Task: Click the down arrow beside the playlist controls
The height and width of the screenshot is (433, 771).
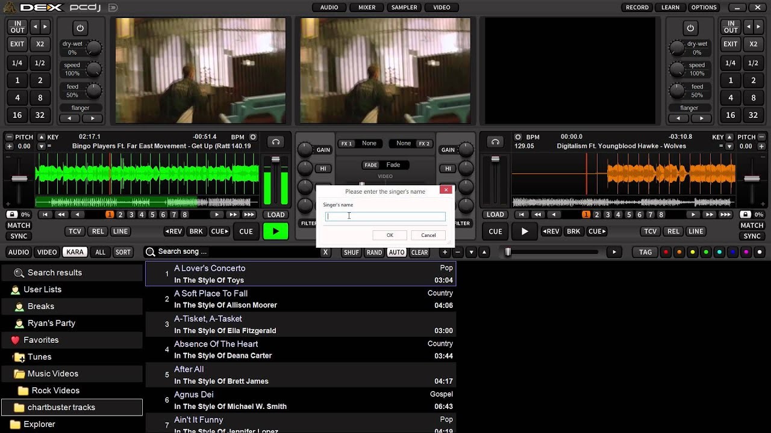Action: (471, 252)
